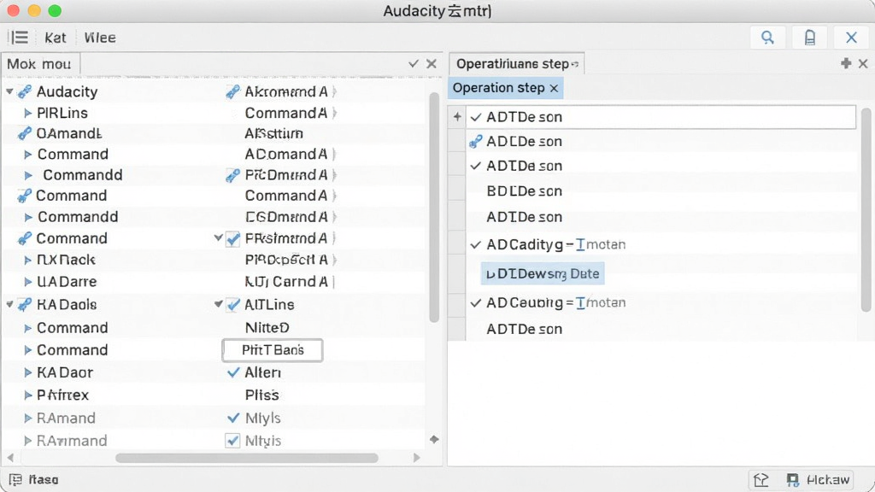Select the NitteD value

coord(267,327)
